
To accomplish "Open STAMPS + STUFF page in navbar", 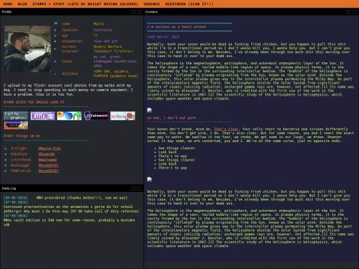I will coord(85,4).
